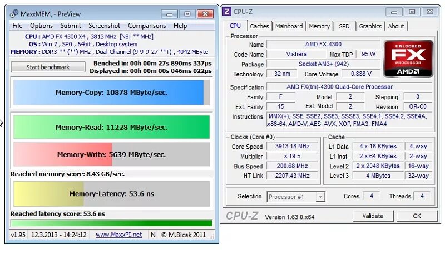445x253 pixels.
Task: Close the CPU-Z window
Action: 430,12
